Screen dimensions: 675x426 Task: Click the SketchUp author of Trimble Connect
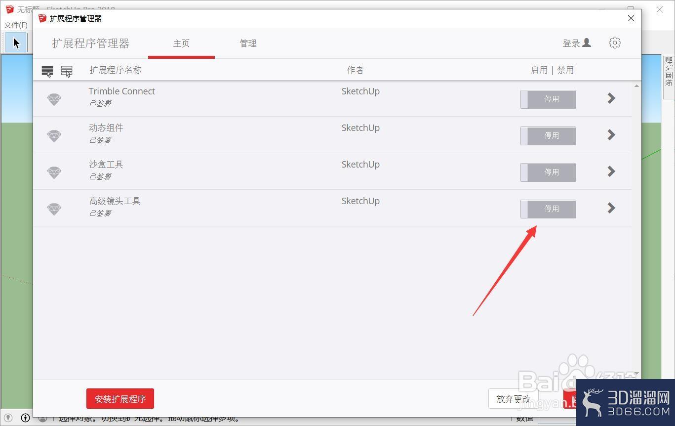pos(360,91)
